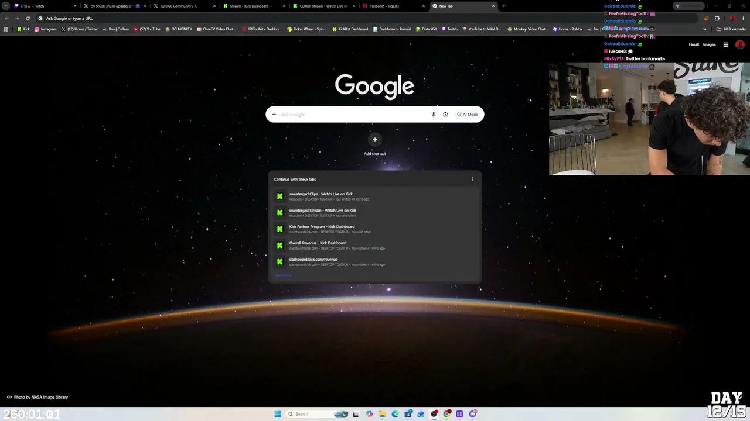The height and width of the screenshot is (421, 750).
Task: Open the Monkey: Video Chat bookmark
Action: point(527,29)
